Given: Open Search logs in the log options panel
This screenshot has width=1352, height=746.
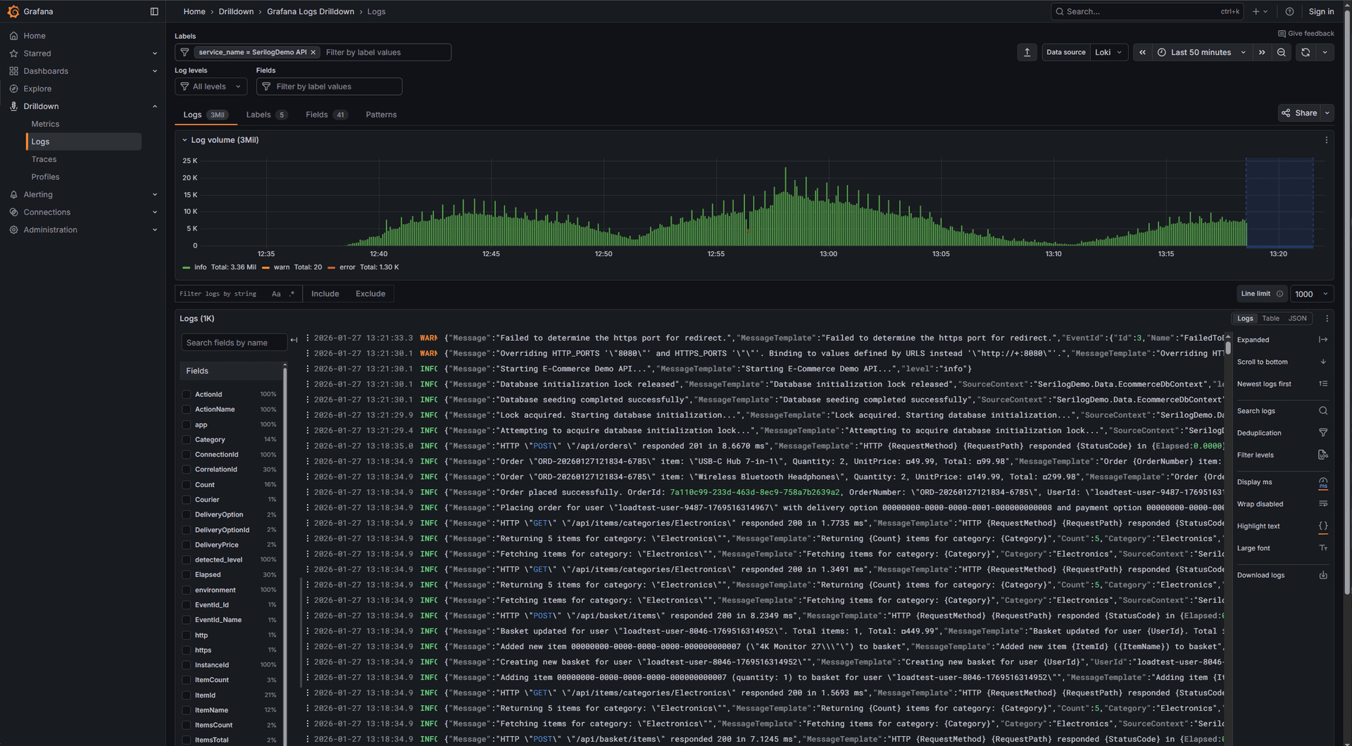Looking at the screenshot, I should pos(1323,410).
